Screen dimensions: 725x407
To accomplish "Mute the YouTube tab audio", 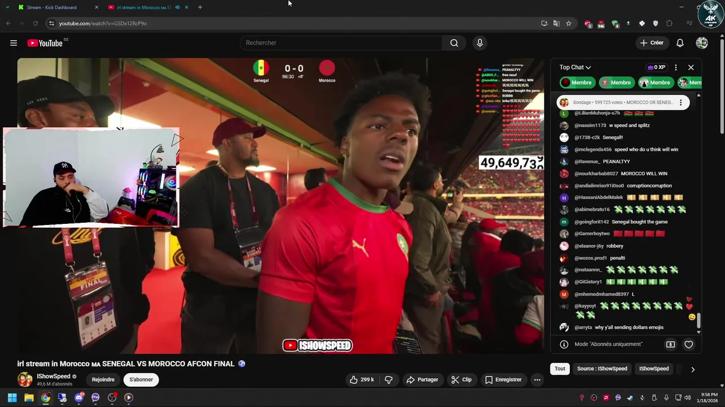I will [177, 7].
